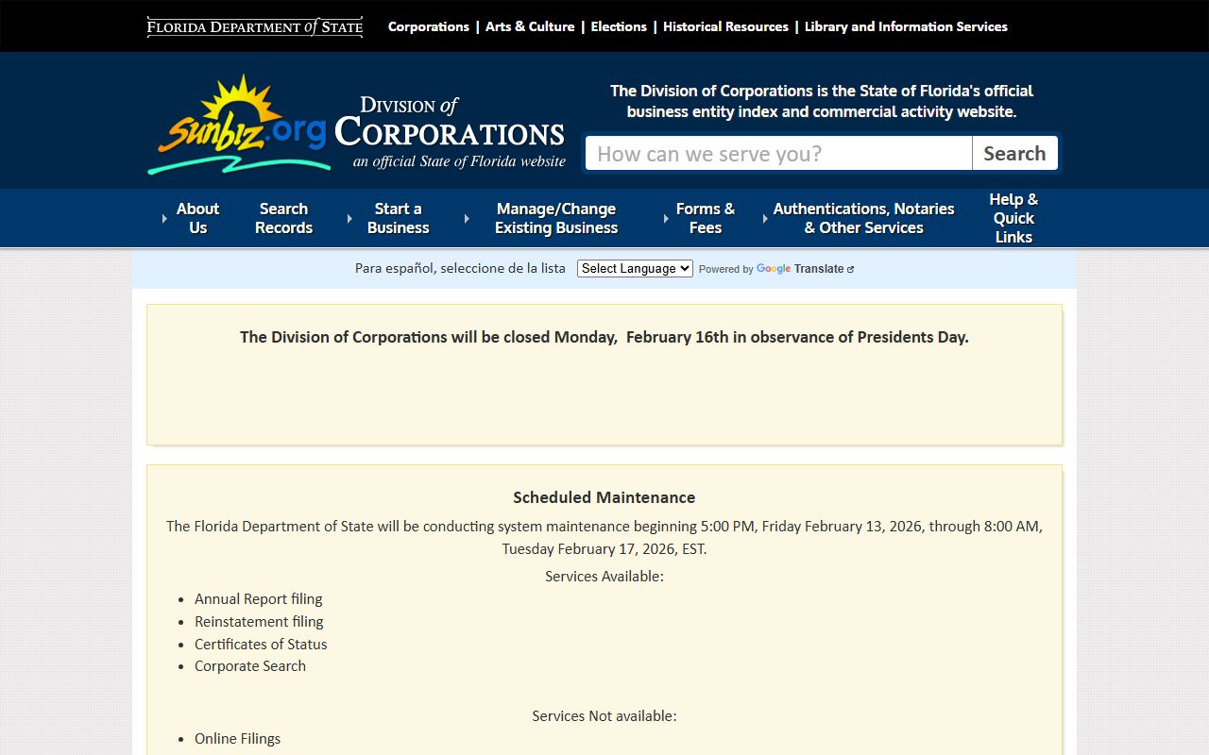Go to Historical Resources link
The width and height of the screenshot is (1209, 755).
pos(725,26)
